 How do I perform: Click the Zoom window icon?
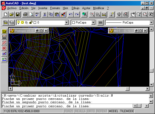pyautogui.click(x=145, y=14)
